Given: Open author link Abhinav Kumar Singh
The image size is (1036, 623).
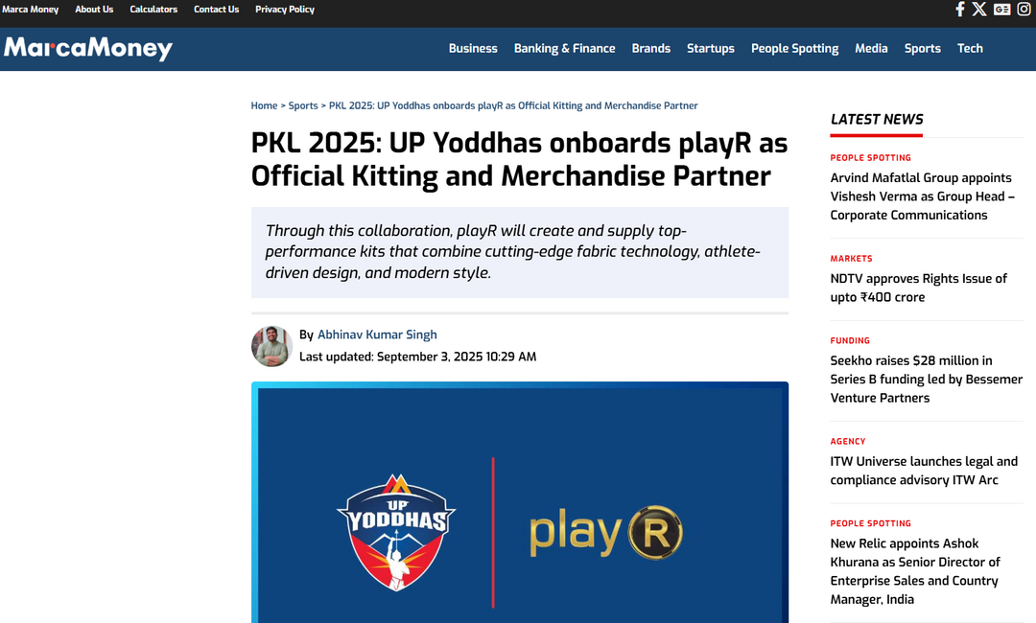Looking at the screenshot, I should (377, 335).
